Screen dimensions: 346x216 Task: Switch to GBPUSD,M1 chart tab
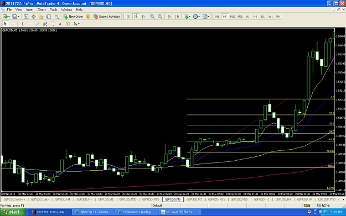click(194, 199)
